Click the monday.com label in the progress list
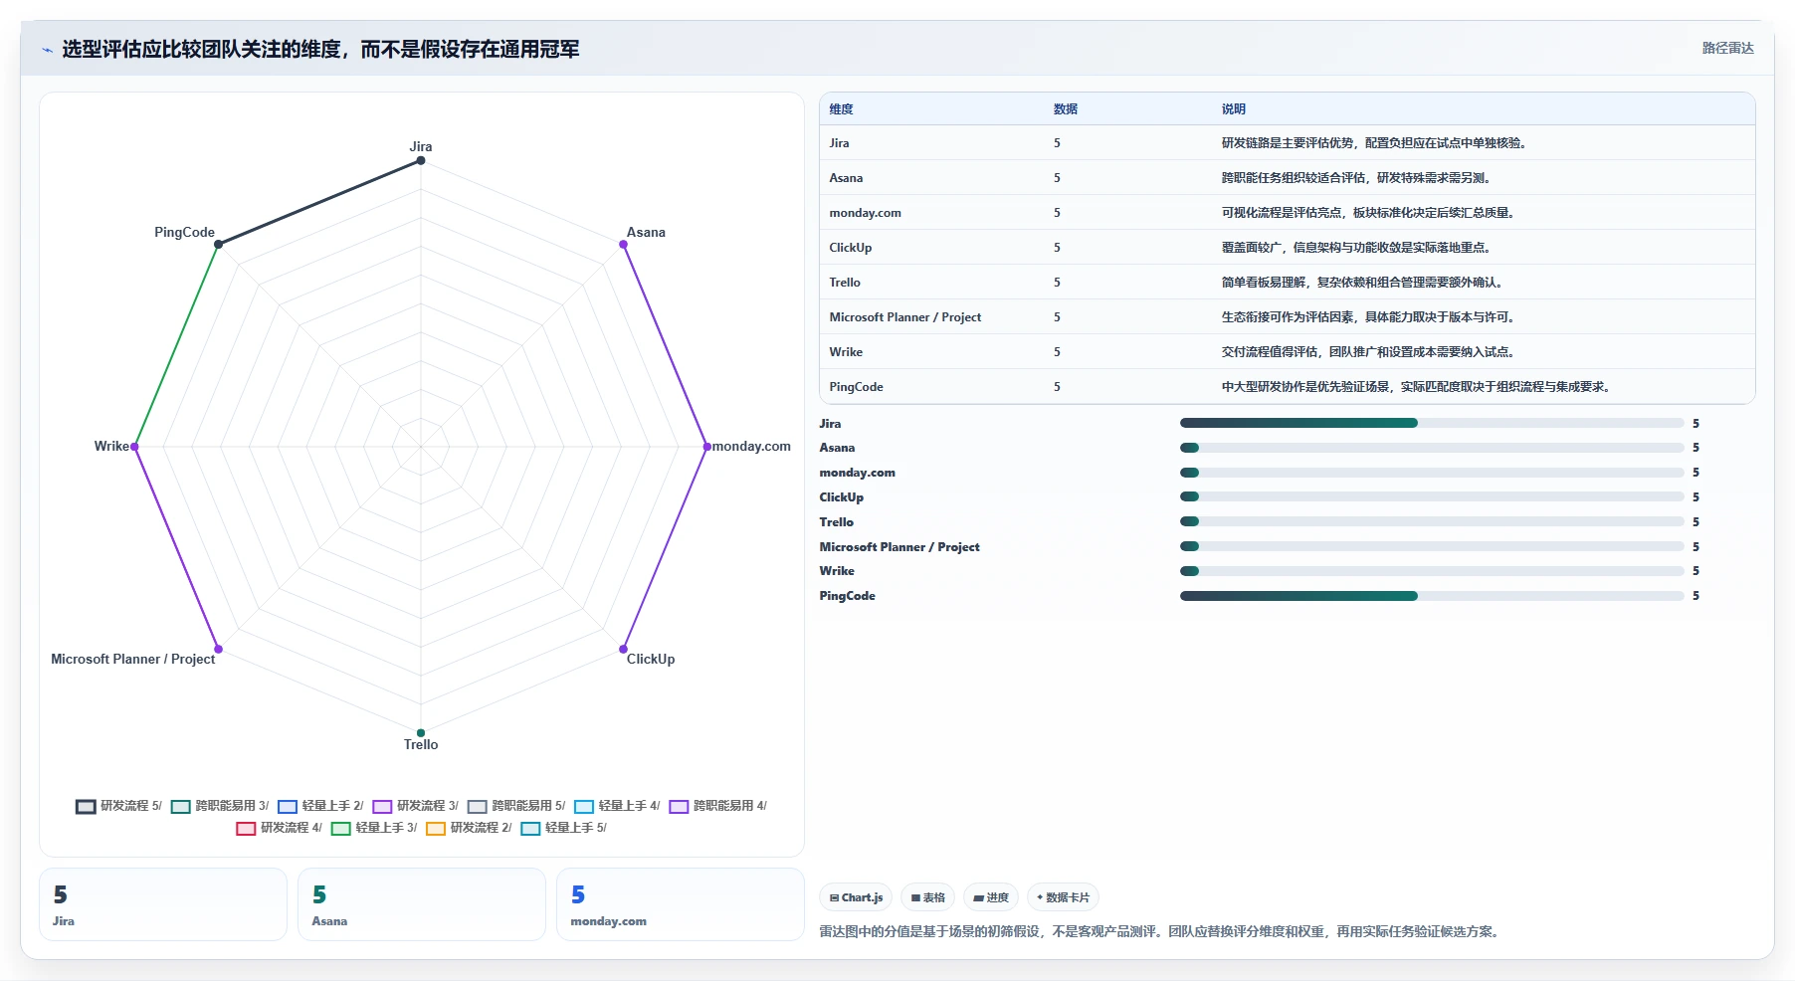This screenshot has height=981, width=1795. [858, 473]
